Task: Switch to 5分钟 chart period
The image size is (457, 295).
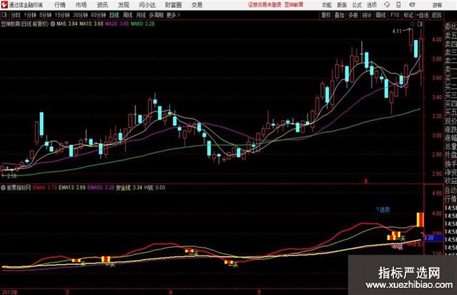Action: [45, 15]
